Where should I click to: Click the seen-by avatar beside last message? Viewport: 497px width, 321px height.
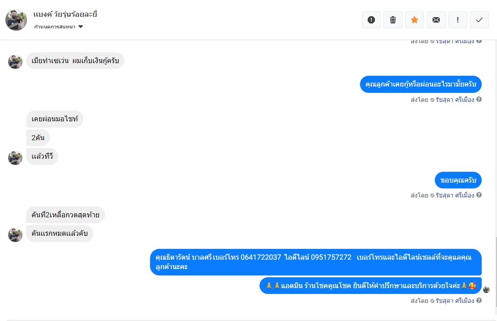point(487,289)
